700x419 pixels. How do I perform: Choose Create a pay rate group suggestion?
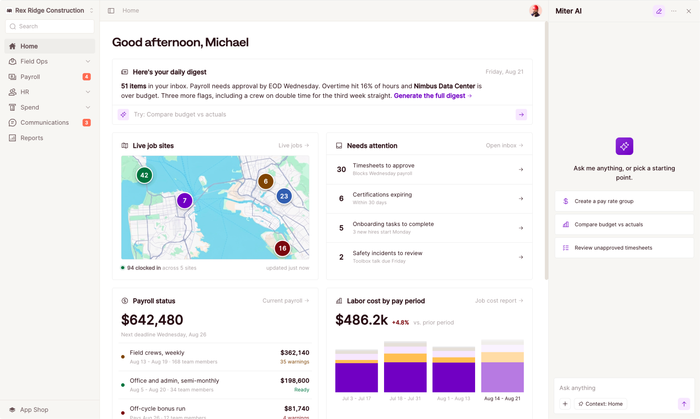click(624, 201)
